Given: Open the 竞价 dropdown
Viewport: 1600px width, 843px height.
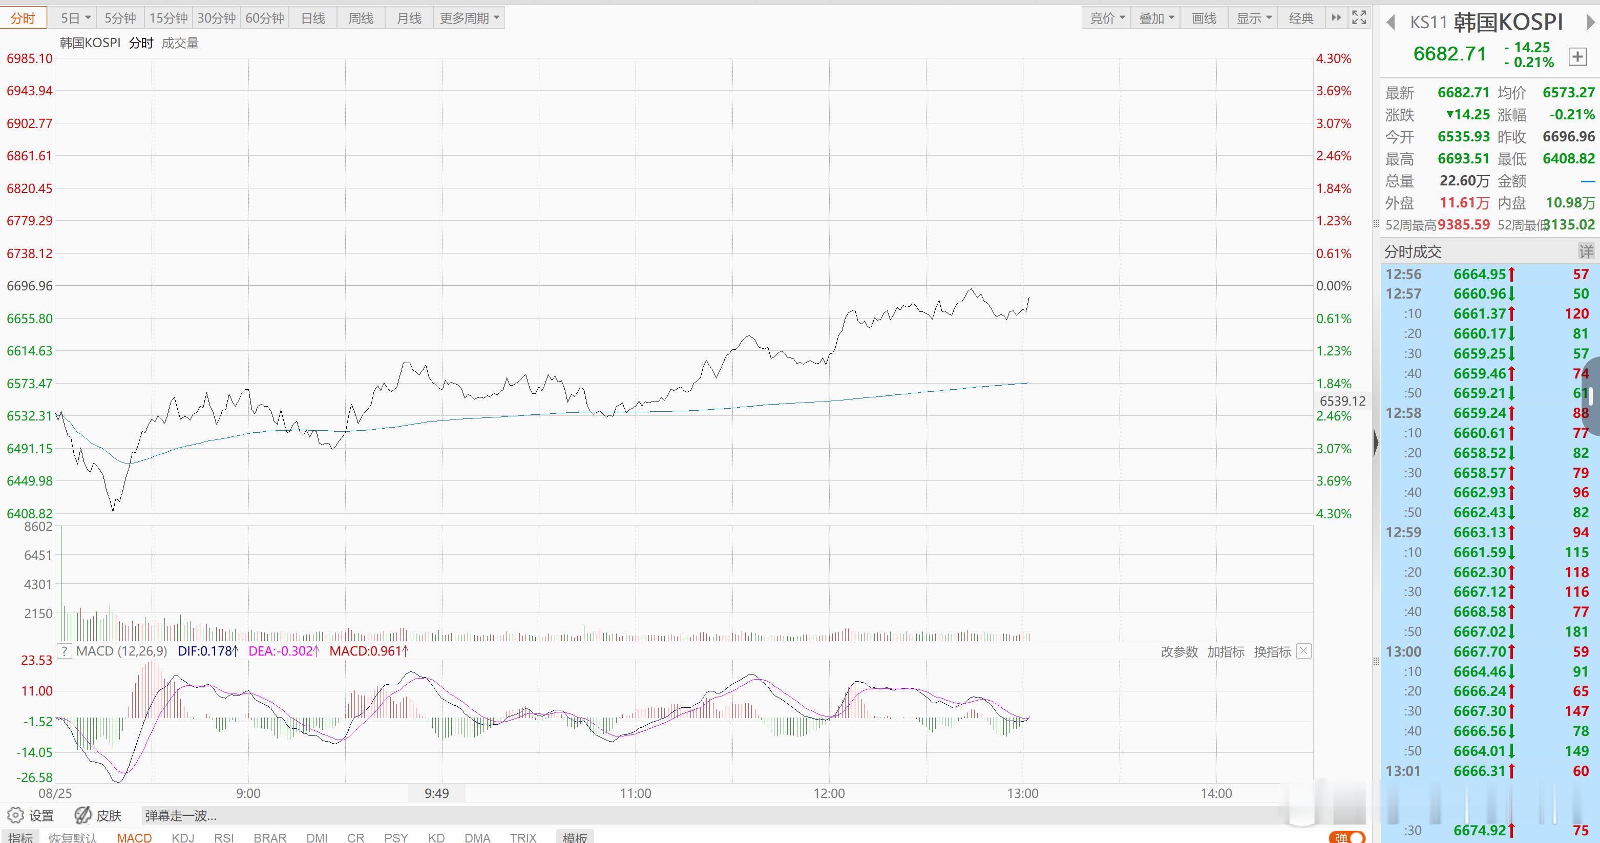Looking at the screenshot, I should (x=1107, y=18).
